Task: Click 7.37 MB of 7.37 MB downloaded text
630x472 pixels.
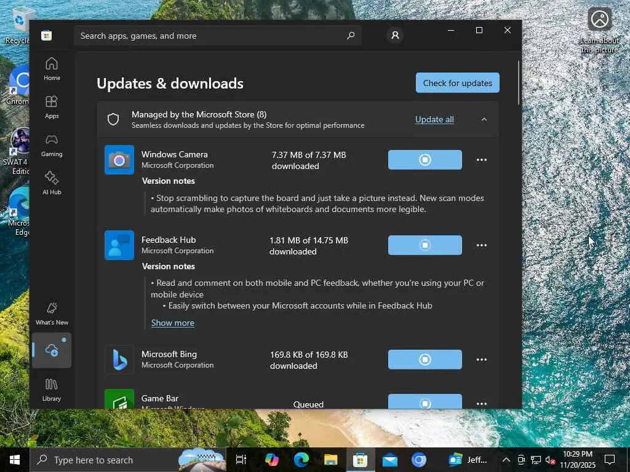Action: (x=309, y=160)
